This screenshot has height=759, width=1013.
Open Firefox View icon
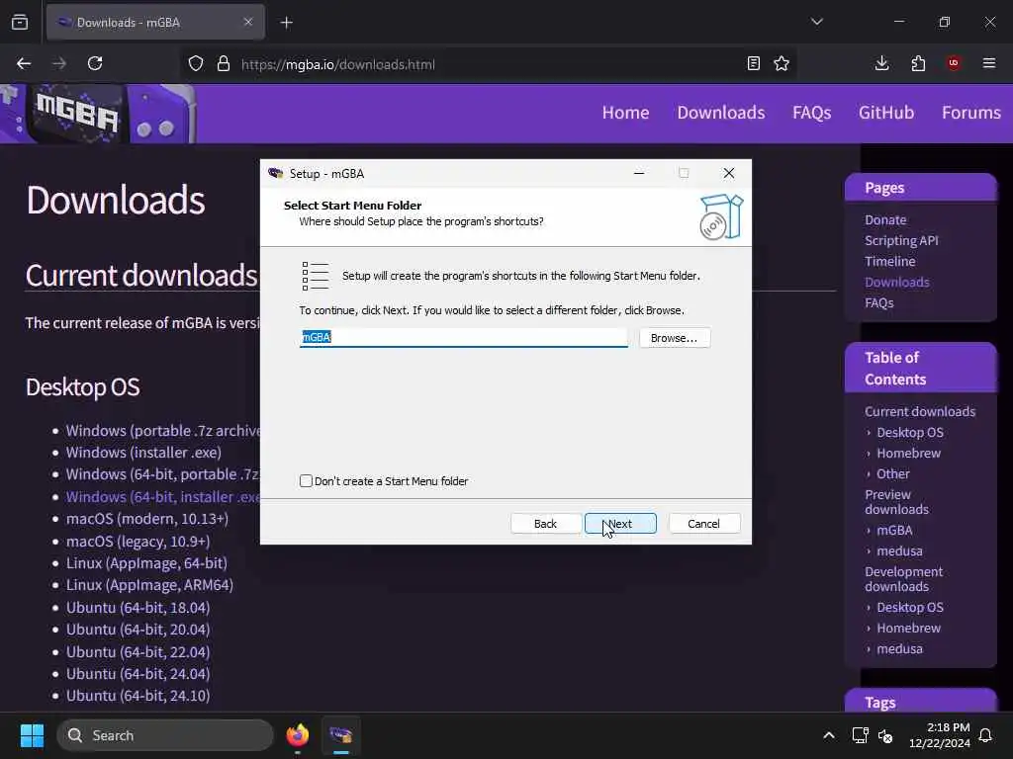click(x=20, y=23)
